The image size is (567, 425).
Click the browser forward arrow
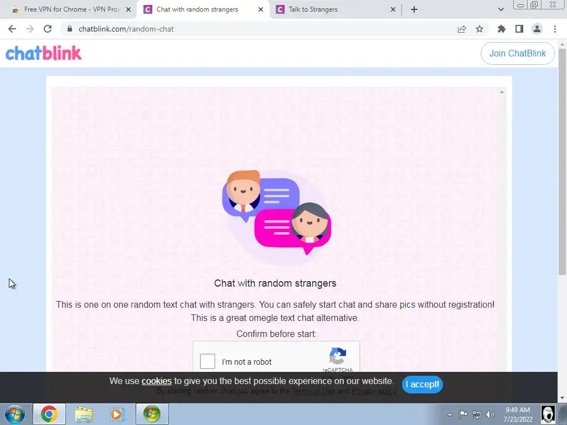pos(30,29)
